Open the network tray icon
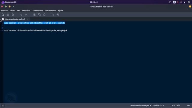The height and width of the screenshot is (108, 192). [170, 2]
